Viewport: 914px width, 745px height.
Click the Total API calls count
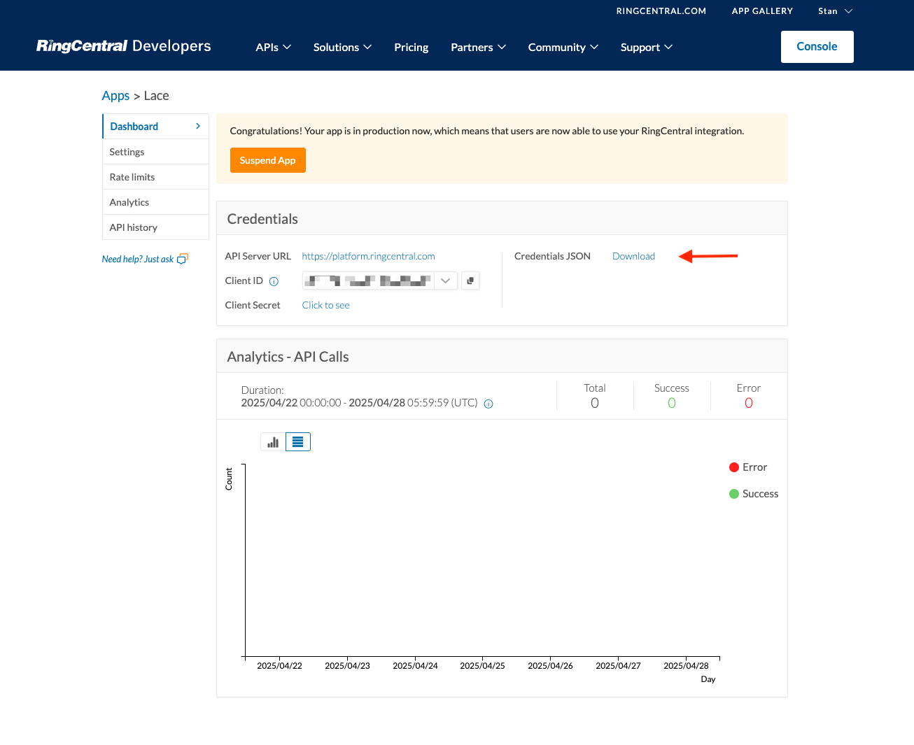[x=595, y=403]
